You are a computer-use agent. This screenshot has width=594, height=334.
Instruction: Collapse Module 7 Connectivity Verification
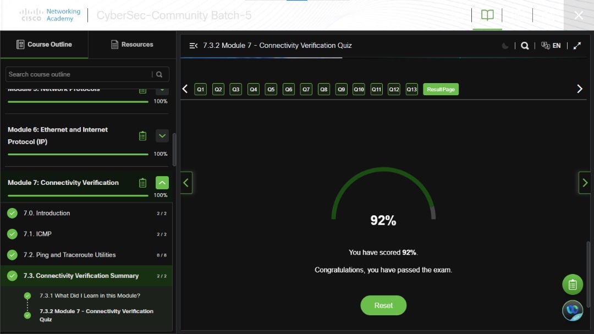click(x=162, y=183)
